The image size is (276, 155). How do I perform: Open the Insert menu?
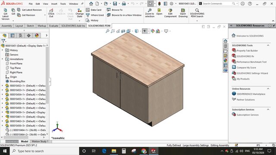pyautogui.click(x=54, y=4)
